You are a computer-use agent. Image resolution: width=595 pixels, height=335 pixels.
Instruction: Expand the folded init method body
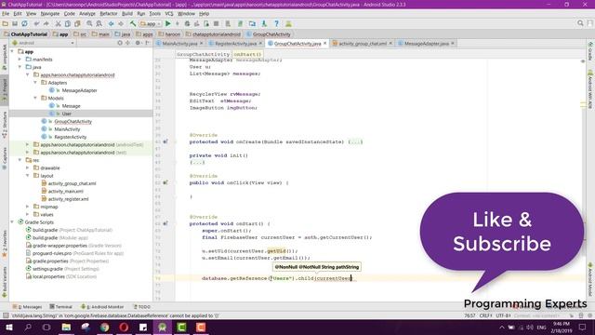(197, 162)
